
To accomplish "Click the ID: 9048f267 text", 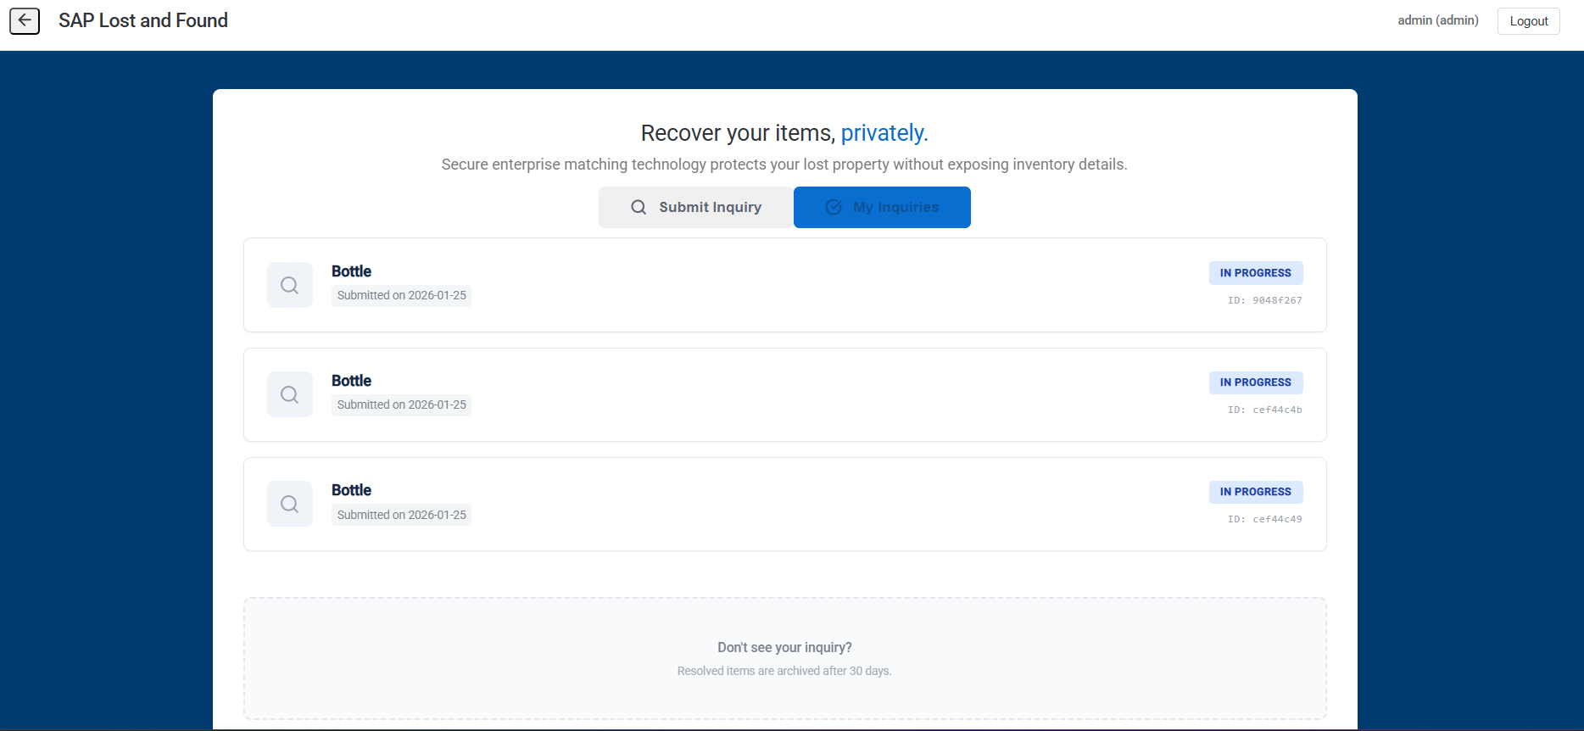I will (1265, 300).
